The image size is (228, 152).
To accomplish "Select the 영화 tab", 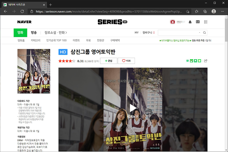I will point(20,33).
